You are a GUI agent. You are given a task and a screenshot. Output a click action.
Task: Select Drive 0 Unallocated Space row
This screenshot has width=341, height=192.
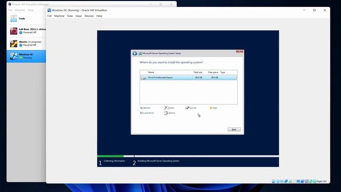click(189, 77)
